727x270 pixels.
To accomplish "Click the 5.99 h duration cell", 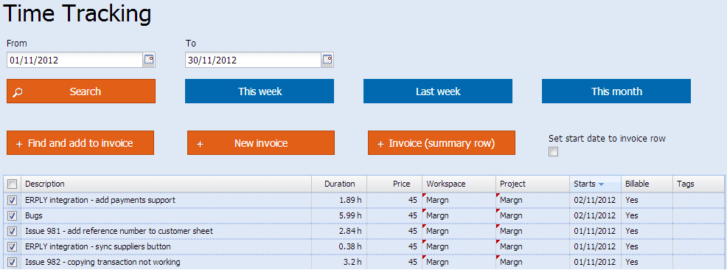I will tap(339, 215).
